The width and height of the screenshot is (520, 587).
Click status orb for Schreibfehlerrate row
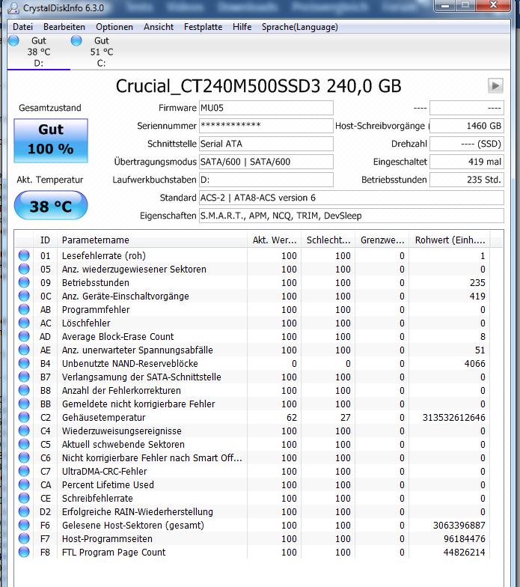tap(24, 498)
